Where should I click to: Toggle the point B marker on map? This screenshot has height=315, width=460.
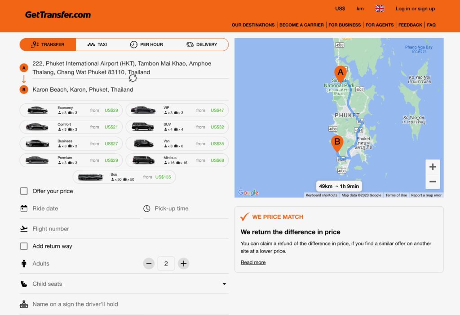[337, 143]
